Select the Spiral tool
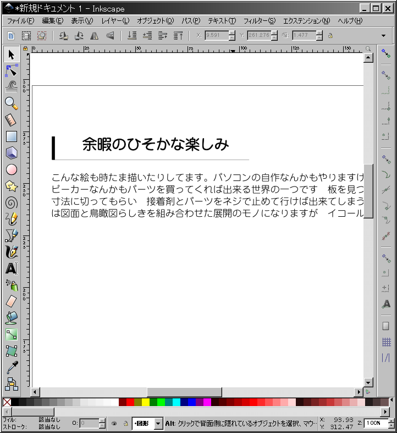The width and height of the screenshot is (397, 433). (12, 203)
